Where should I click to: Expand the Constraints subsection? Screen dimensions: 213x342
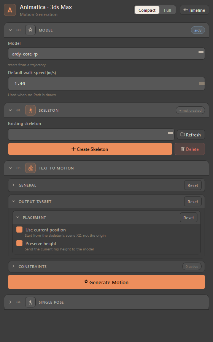(x=14, y=266)
